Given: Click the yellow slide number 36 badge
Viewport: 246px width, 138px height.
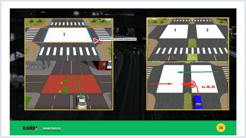Looking at the screenshot, I should click(221, 128).
